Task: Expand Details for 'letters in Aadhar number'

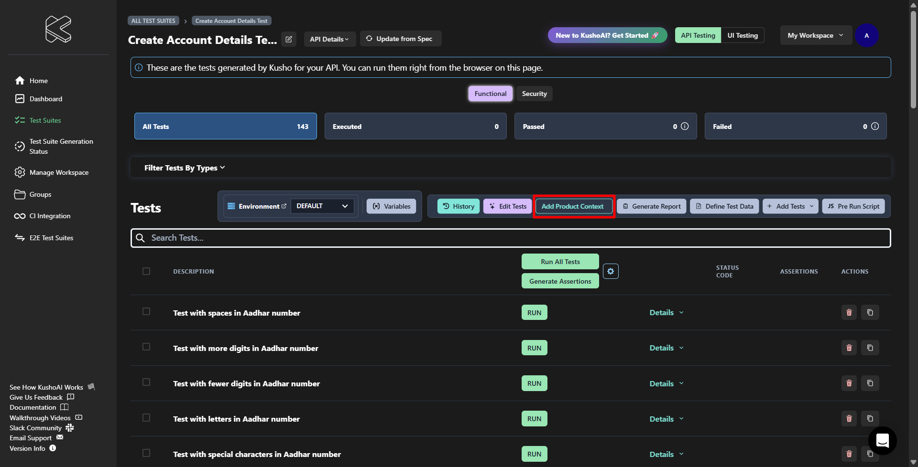Action: pyautogui.click(x=667, y=419)
